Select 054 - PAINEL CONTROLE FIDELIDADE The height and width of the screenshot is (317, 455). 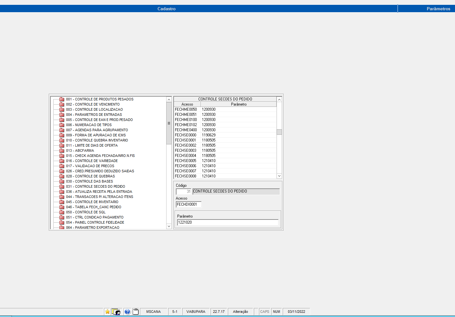[95, 222]
